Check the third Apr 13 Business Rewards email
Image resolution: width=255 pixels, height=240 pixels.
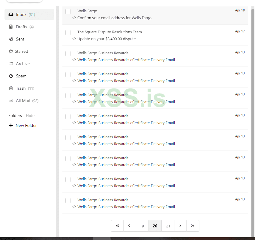(68, 95)
